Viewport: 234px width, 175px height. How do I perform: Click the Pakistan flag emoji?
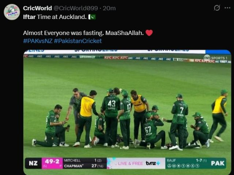click(92, 17)
